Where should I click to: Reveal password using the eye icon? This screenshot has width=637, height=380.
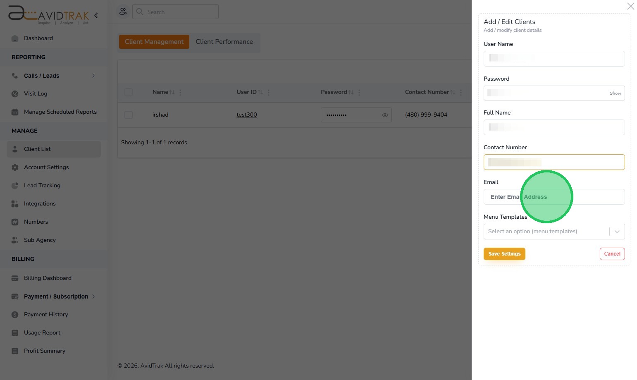coord(385,115)
